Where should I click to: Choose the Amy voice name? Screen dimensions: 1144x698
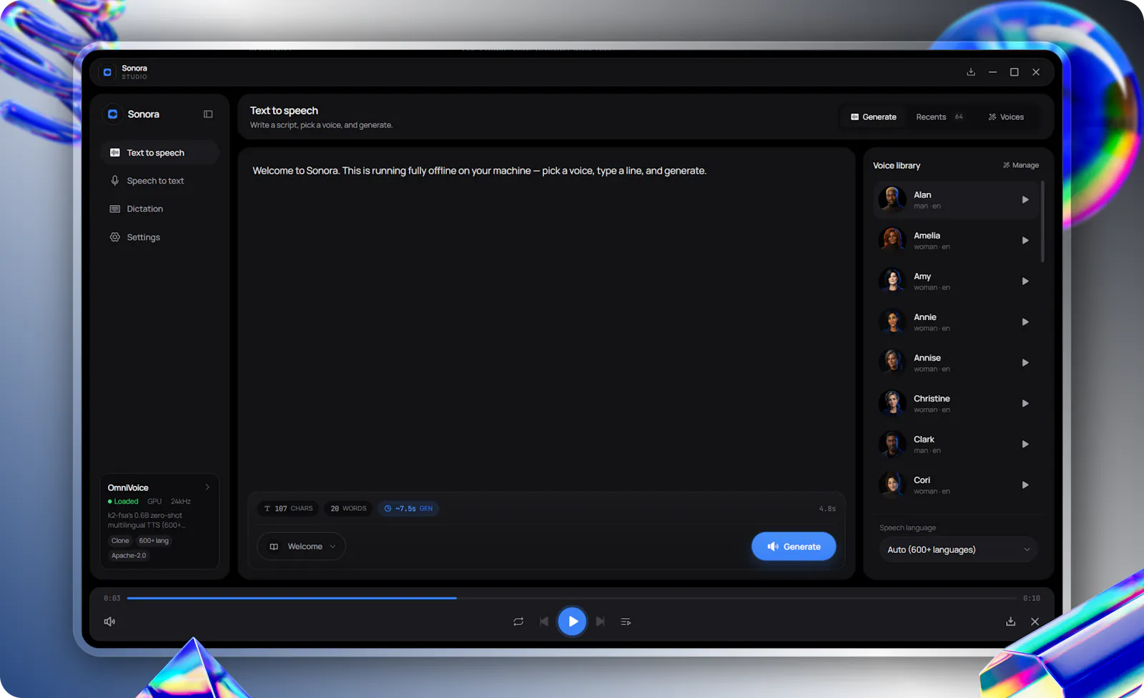pos(922,276)
